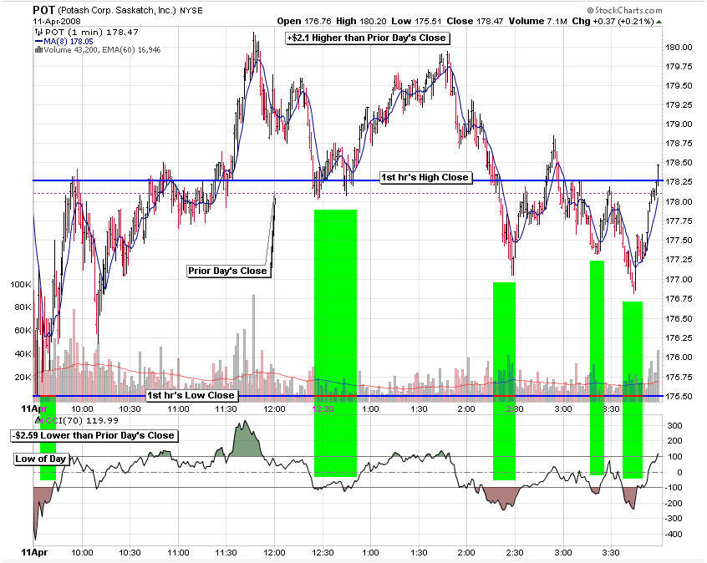Click the NYSE exchange label

(x=191, y=10)
